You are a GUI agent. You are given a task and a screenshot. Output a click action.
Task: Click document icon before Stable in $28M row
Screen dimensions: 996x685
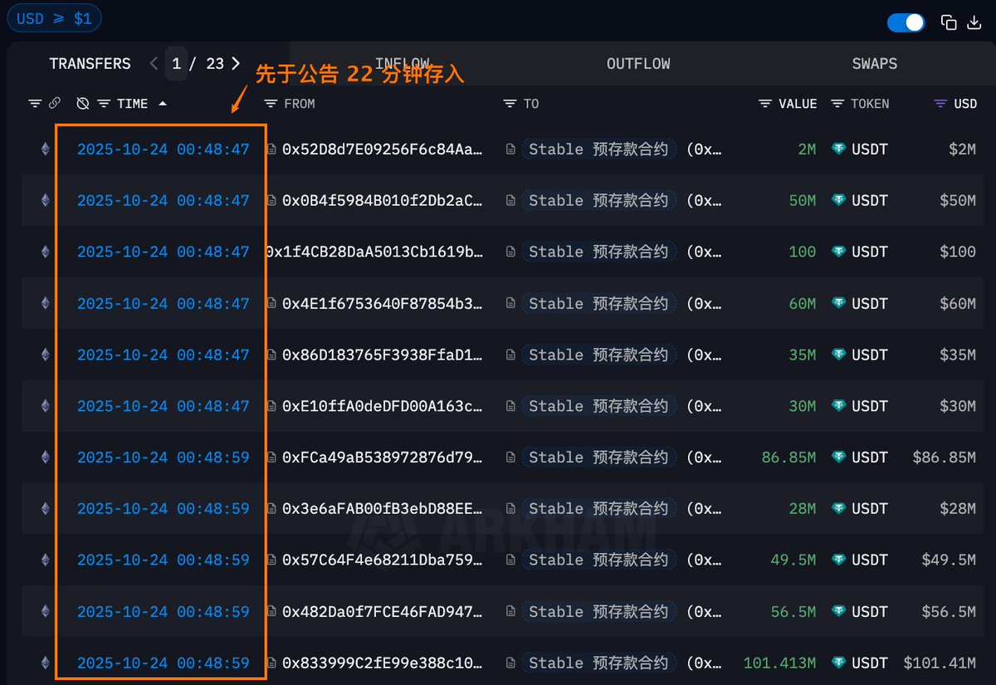[x=511, y=509]
